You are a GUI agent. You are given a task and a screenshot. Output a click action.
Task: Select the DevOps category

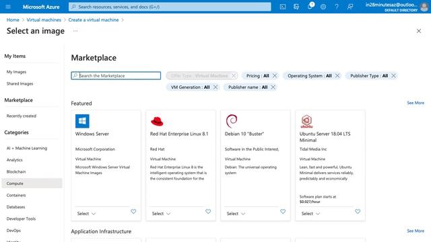[13, 231]
